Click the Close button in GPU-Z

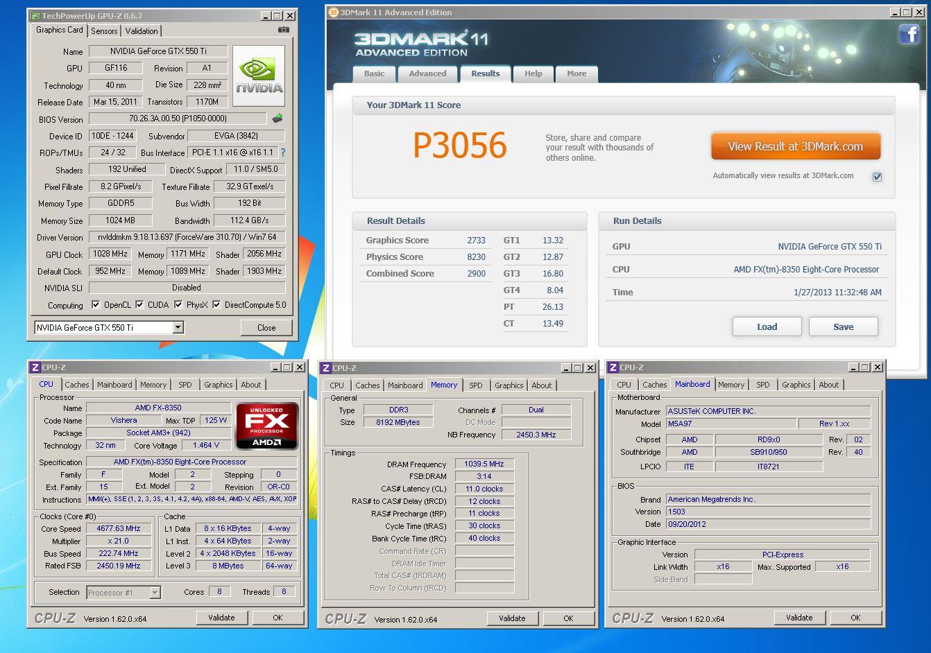(x=266, y=328)
